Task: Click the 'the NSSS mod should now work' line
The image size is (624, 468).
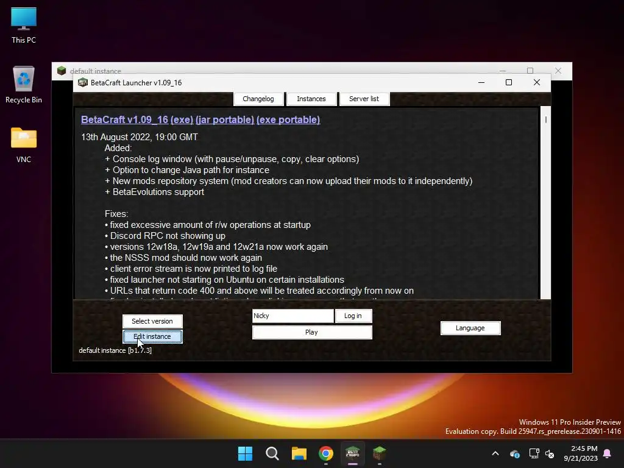Action: [183, 258]
